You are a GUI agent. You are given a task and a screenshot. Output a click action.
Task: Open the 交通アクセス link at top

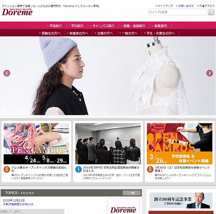point(206,6)
